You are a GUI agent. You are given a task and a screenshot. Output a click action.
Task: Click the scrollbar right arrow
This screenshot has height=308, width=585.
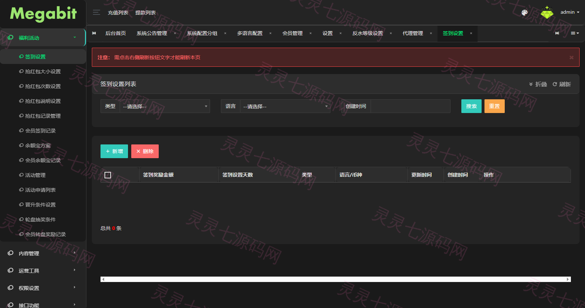tap(568, 279)
